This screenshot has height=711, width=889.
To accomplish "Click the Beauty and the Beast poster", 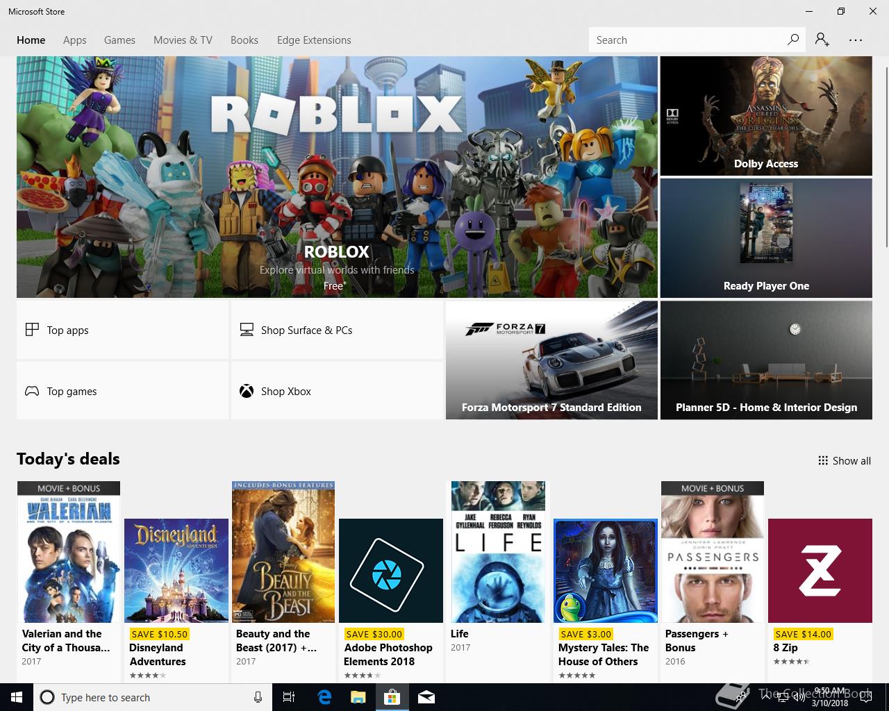I will click(x=283, y=552).
